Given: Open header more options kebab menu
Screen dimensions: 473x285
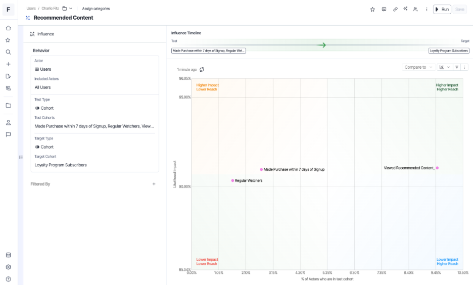Looking at the screenshot, I should (427, 9).
